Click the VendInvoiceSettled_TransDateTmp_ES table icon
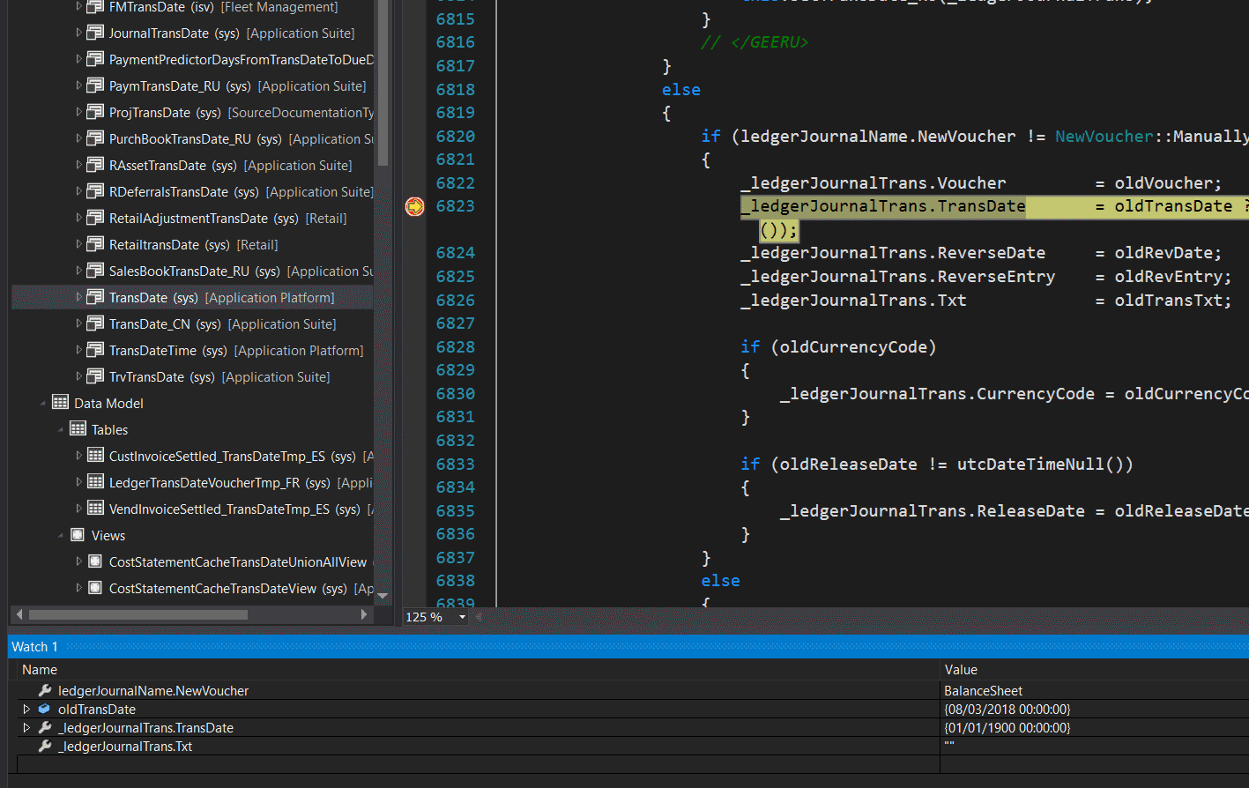The width and height of the screenshot is (1249, 788). [95, 509]
